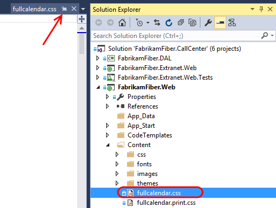276x208 pixels.
Task: Click Sync with Active Document icon
Action: tap(157, 22)
